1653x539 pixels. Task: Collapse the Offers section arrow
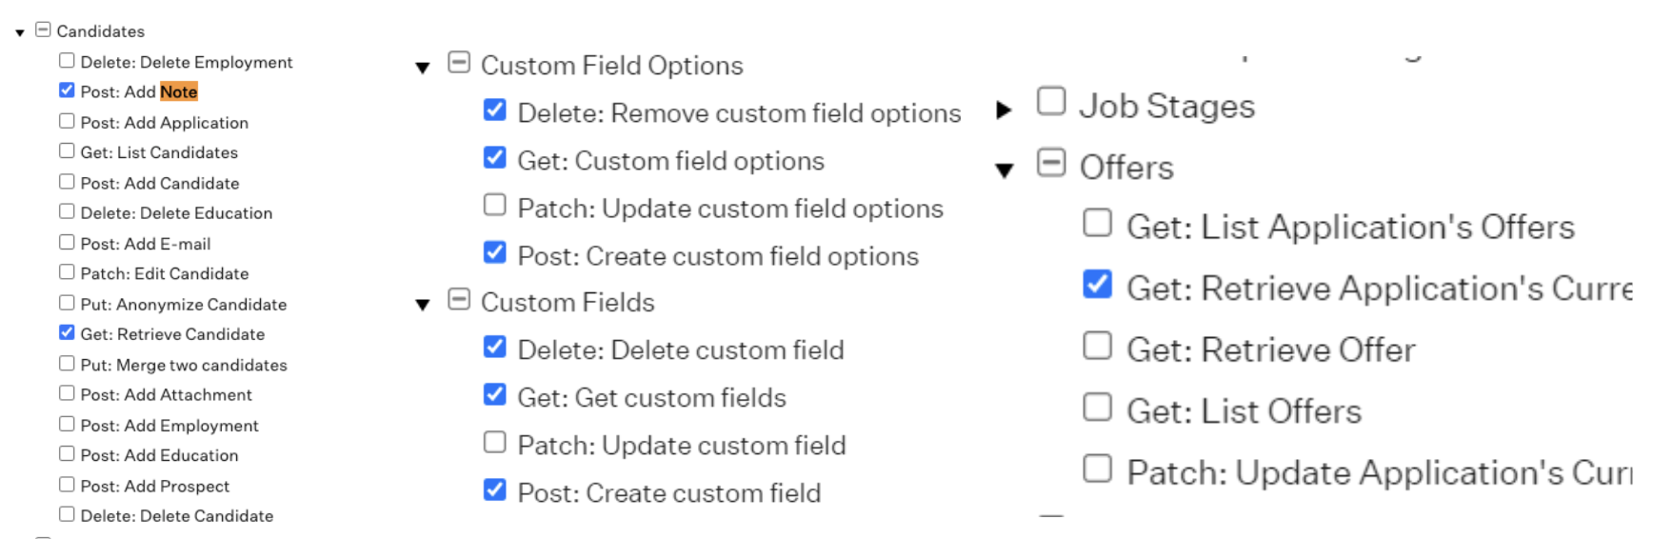[x=1004, y=170]
